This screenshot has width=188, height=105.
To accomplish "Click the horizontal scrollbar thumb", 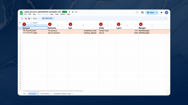I will coord(53,91).
